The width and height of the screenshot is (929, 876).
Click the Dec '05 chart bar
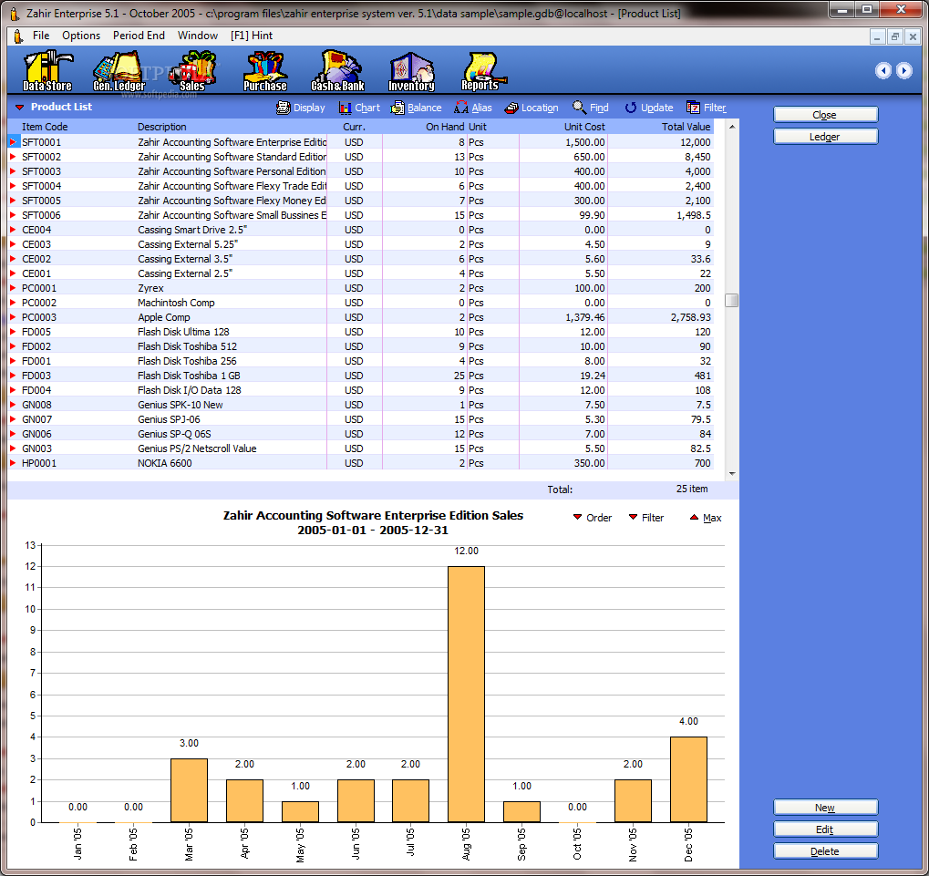(x=688, y=779)
